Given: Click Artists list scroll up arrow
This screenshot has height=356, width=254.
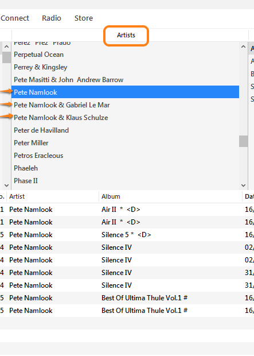Looking at the screenshot, I should pos(243,47).
